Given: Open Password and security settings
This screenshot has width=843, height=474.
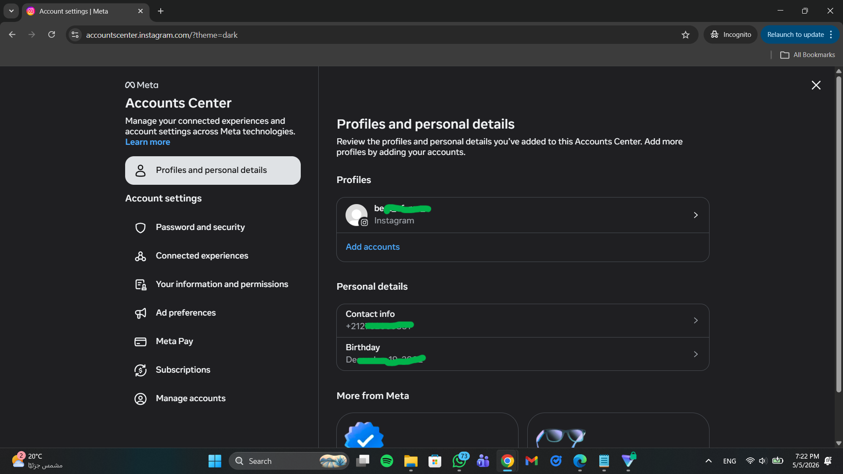Looking at the screenshot, I should (x=213, y=227).
